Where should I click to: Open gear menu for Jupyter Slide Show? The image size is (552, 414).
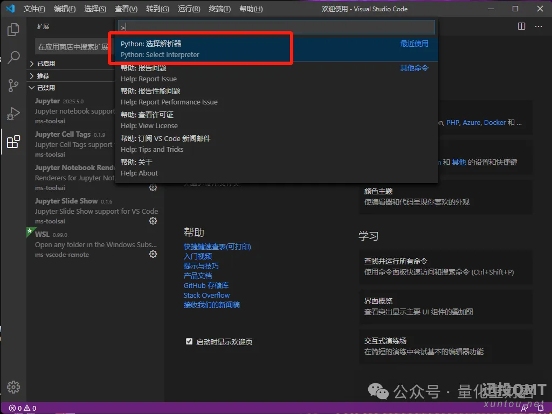pos(153,221)
